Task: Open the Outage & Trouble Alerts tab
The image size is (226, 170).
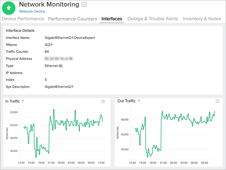Action: click(153, 19)
